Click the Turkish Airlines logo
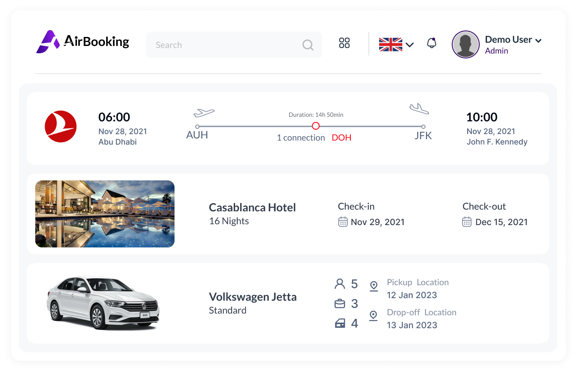The image size is (576, 372). click(61, 126)
